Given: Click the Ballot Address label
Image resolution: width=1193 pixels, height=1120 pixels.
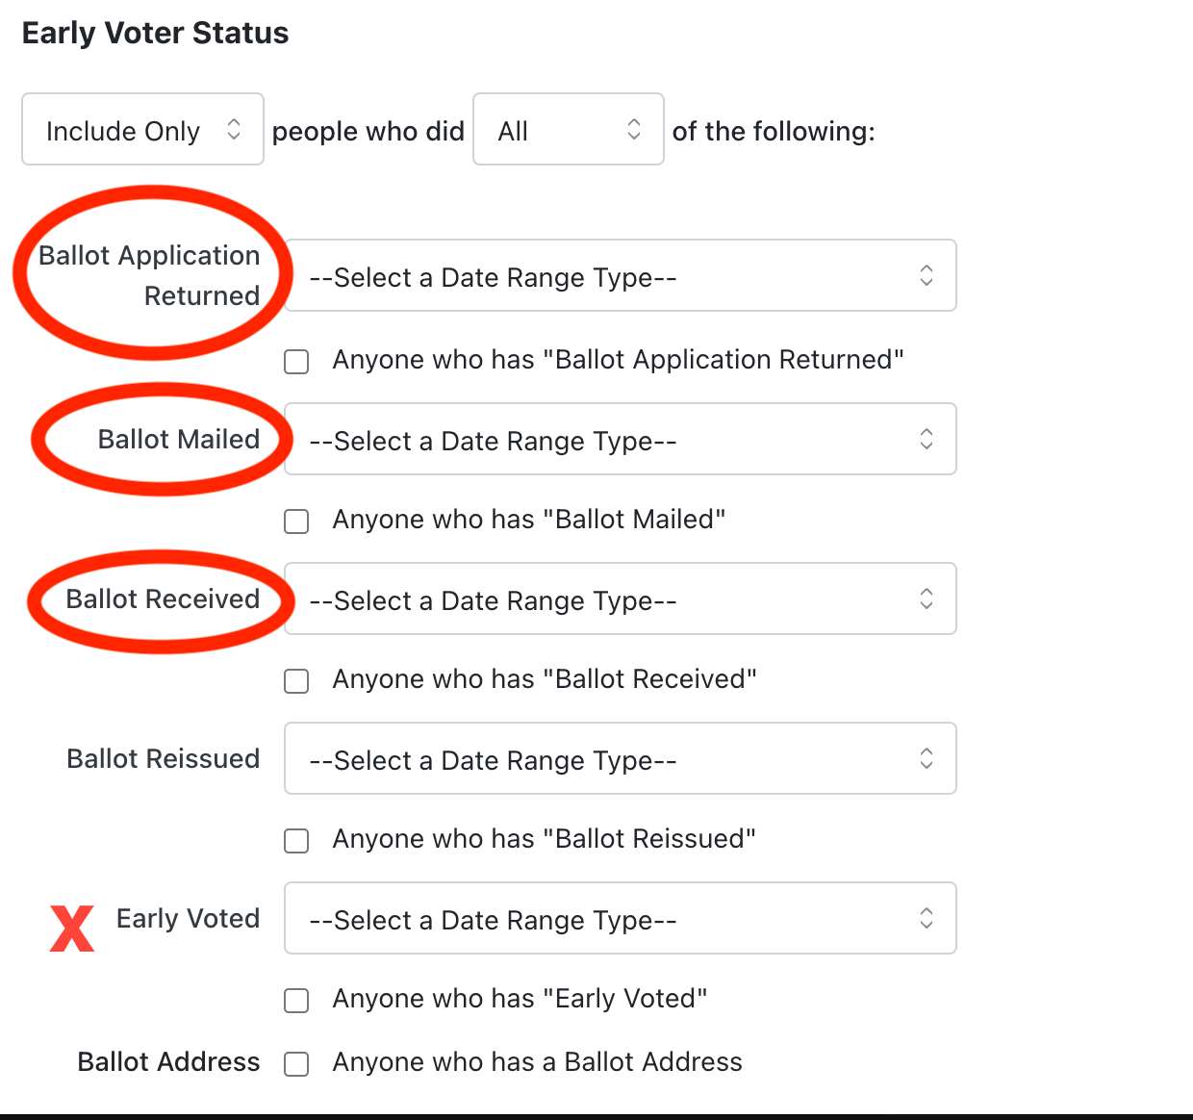Looking at the screenshot, I should click(x=168, y=1062).
